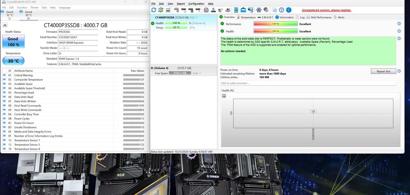Switch to the Disk Performance tab
This screenshot has width=410, height=195.
[x=319, y=17]
